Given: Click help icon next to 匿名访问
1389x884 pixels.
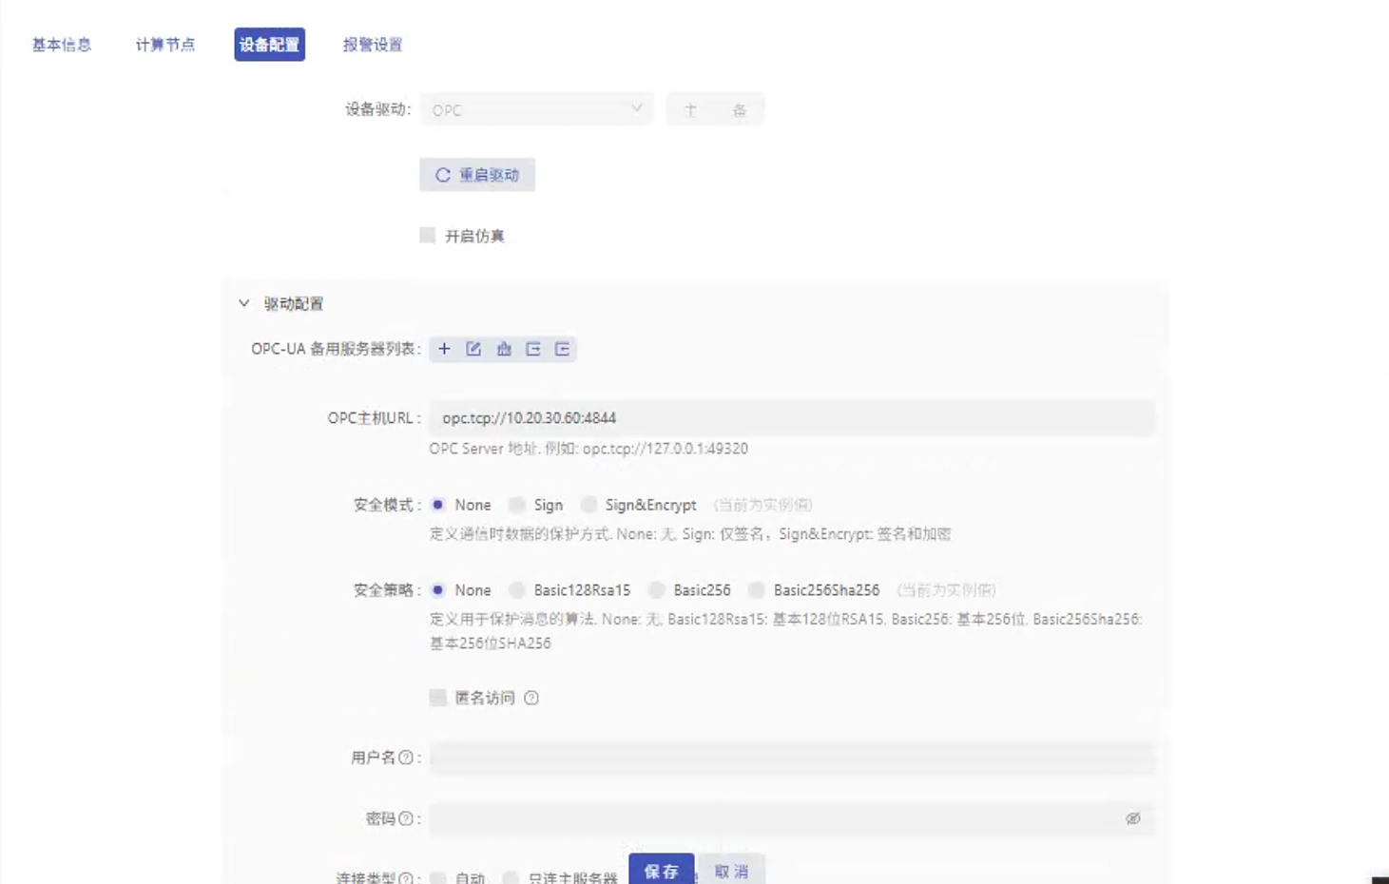Looking at the screenshot, I should point(531,698).
